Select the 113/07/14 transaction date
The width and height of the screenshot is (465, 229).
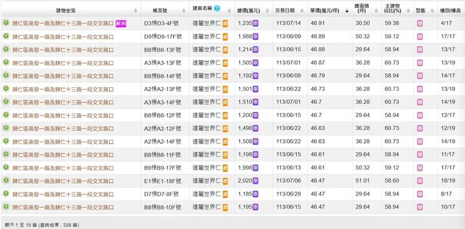point(288,23)
